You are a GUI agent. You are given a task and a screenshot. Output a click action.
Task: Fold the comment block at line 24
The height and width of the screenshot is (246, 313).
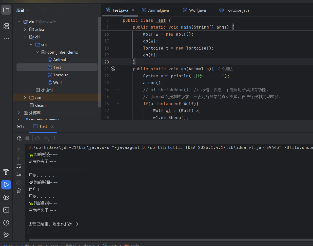118,90
